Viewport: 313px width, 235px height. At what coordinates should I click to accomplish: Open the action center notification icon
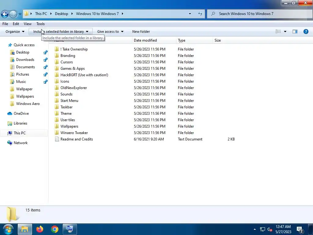300,230
